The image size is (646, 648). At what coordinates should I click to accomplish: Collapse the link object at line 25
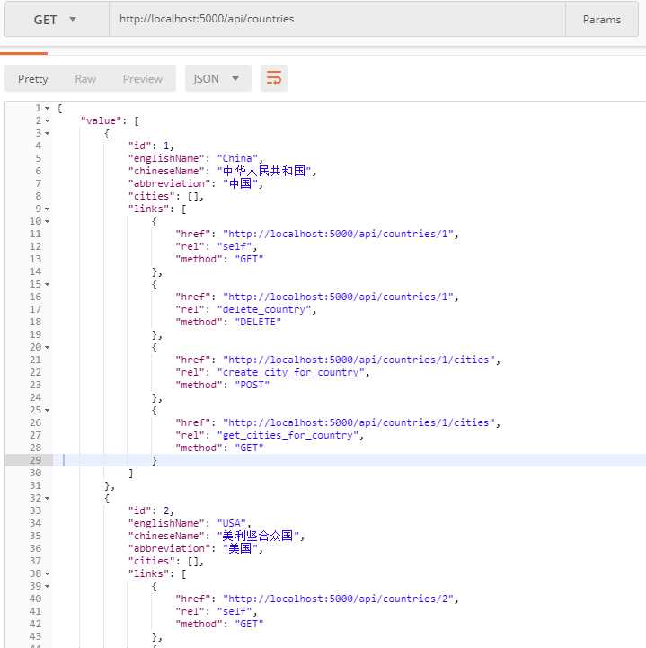(x=47, y=411)
